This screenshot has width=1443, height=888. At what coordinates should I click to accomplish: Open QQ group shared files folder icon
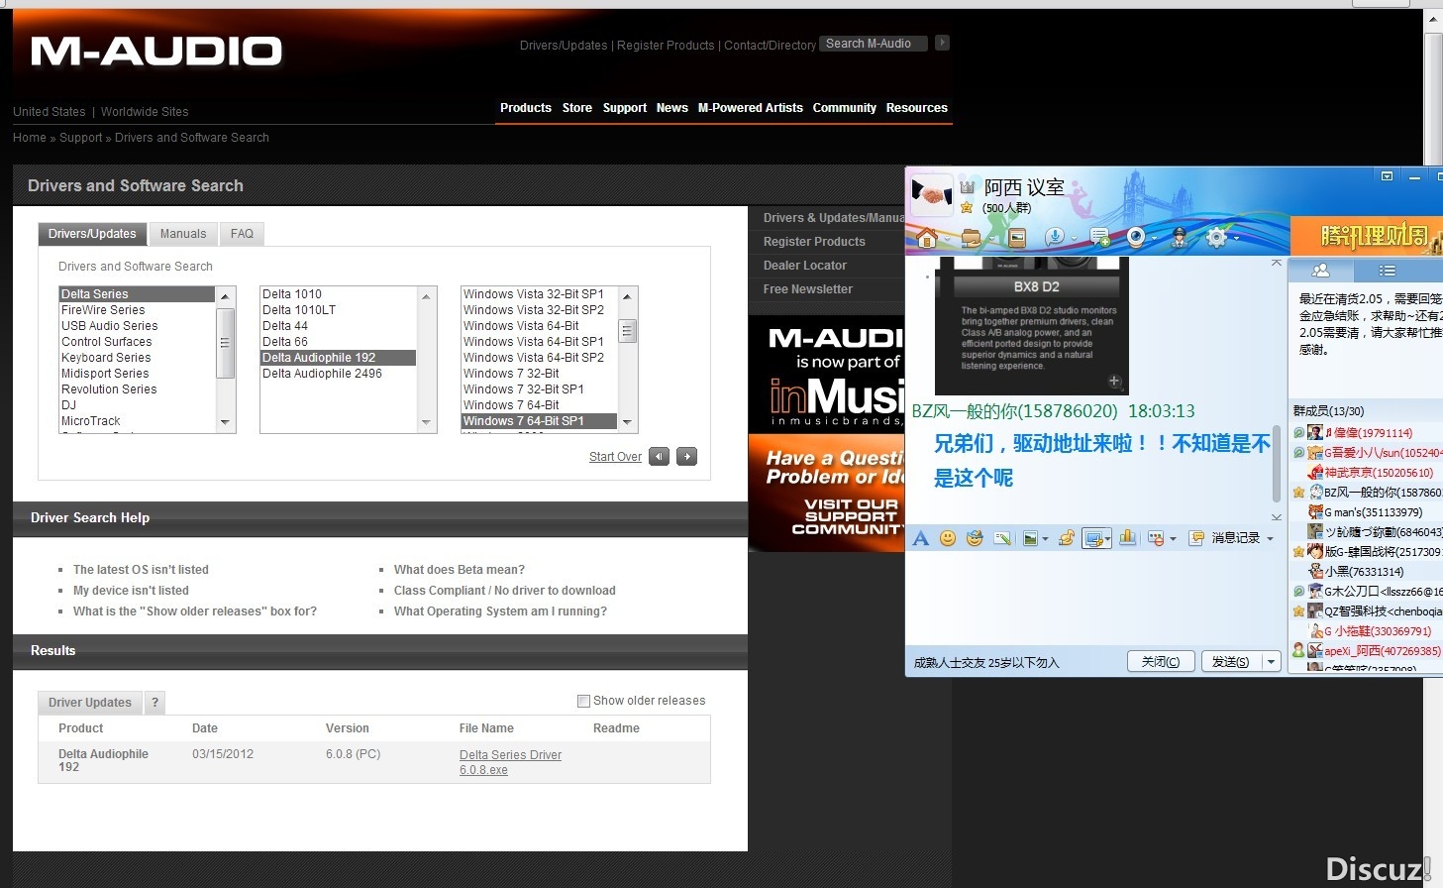(971, 238)
